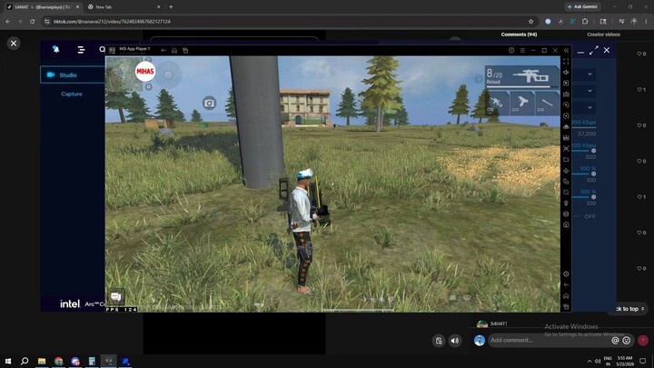Screen dimensions: 654x368
Task: Select the rifle weapon slot
Action: click(497, 103)
